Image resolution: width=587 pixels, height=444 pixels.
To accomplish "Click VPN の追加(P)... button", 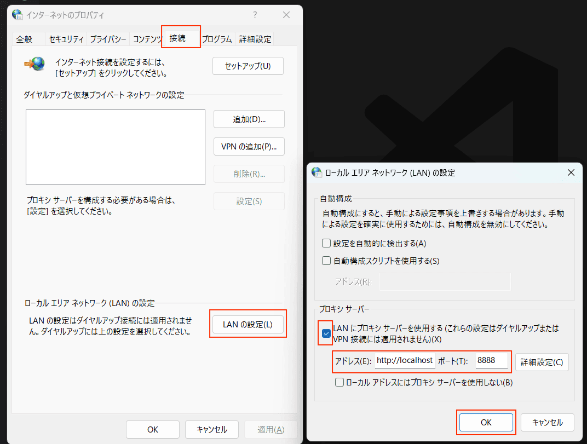I will pos(249,146).
